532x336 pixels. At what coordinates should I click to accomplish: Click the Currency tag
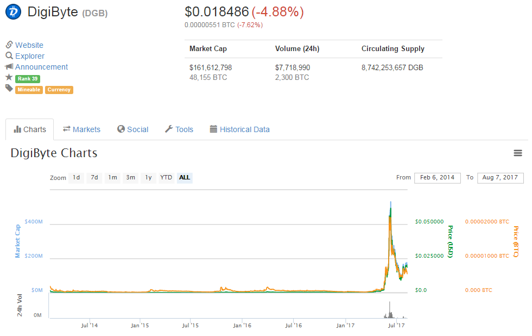point(59,90)
